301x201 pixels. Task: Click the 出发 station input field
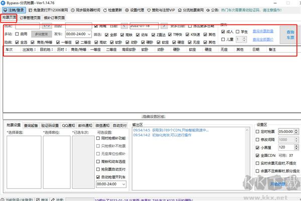tap(28, 26)
